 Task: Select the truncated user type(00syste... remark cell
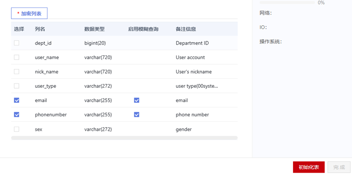tap(196, 86)
